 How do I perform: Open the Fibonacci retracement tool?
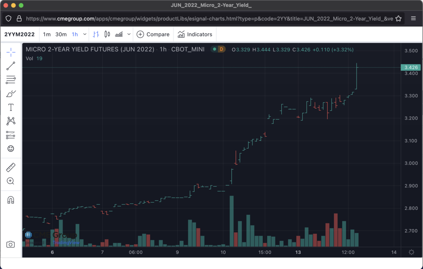pyautogui.click(x=11, y=80)
